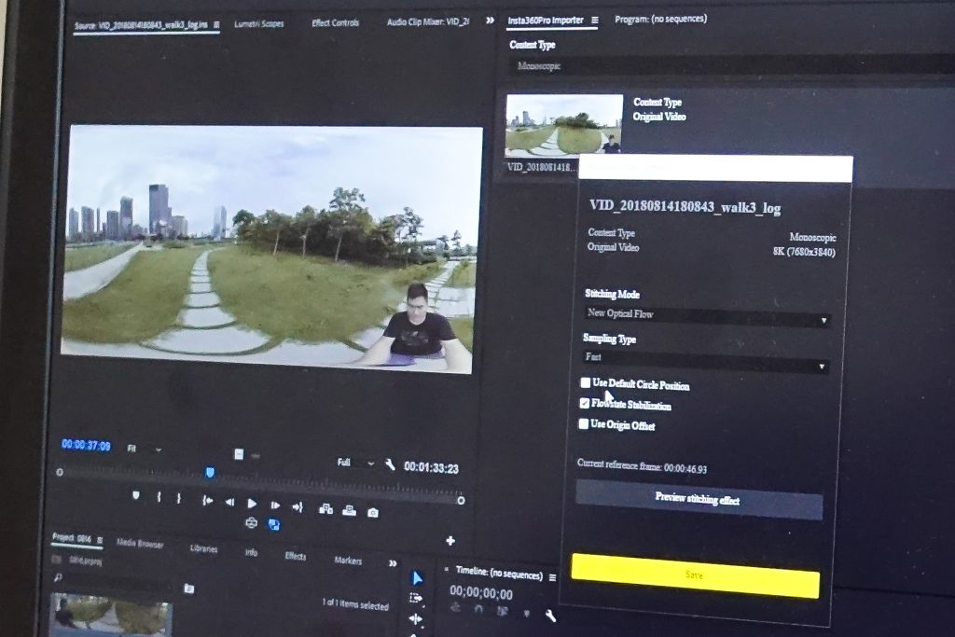Click the Mark Out bracket icon
Viewport: 955px width, 637px height.
coord(178,498)
